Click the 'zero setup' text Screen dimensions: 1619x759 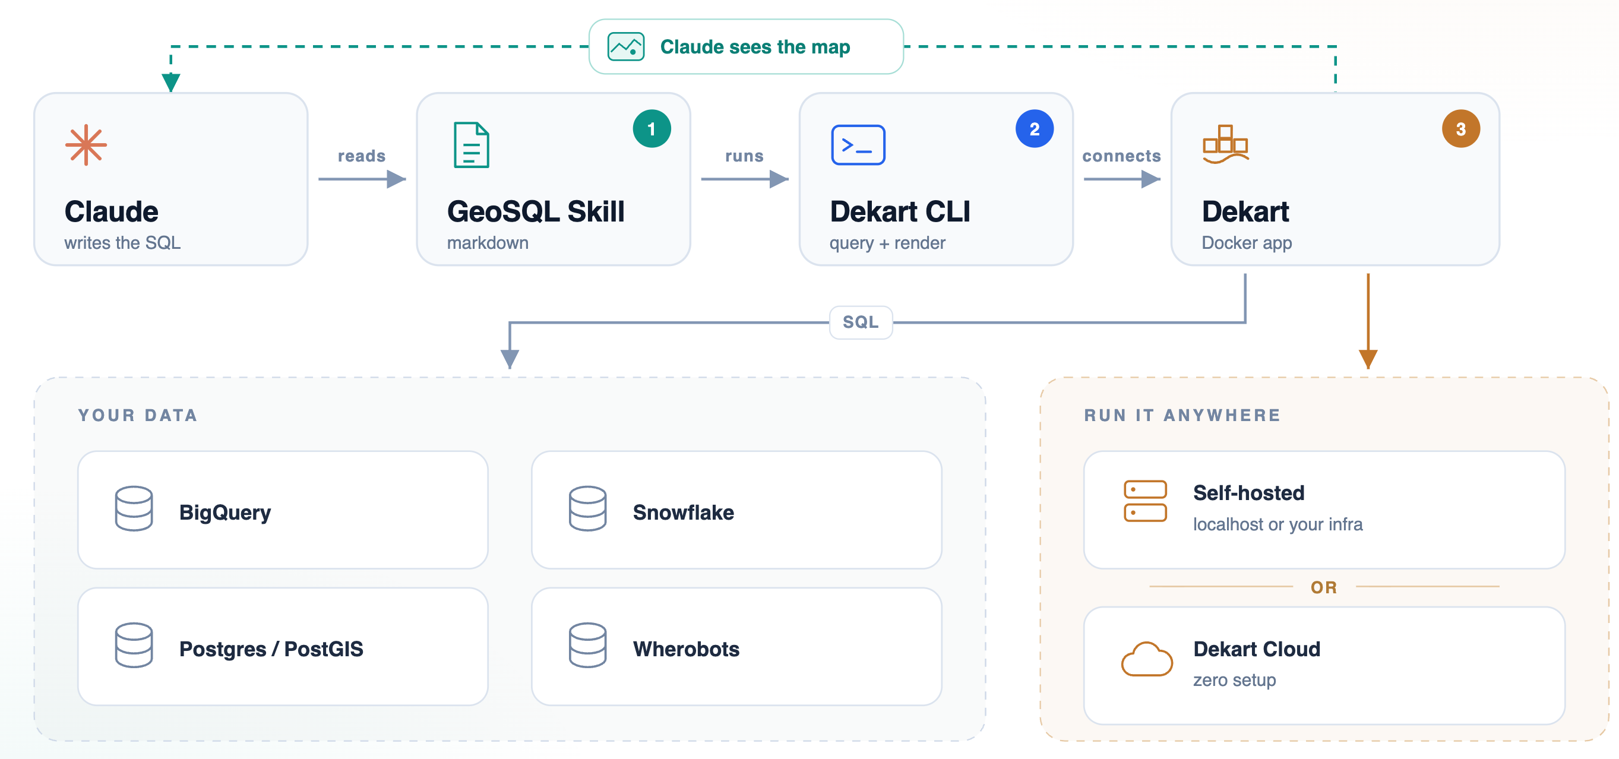[x=1234, y=681]
